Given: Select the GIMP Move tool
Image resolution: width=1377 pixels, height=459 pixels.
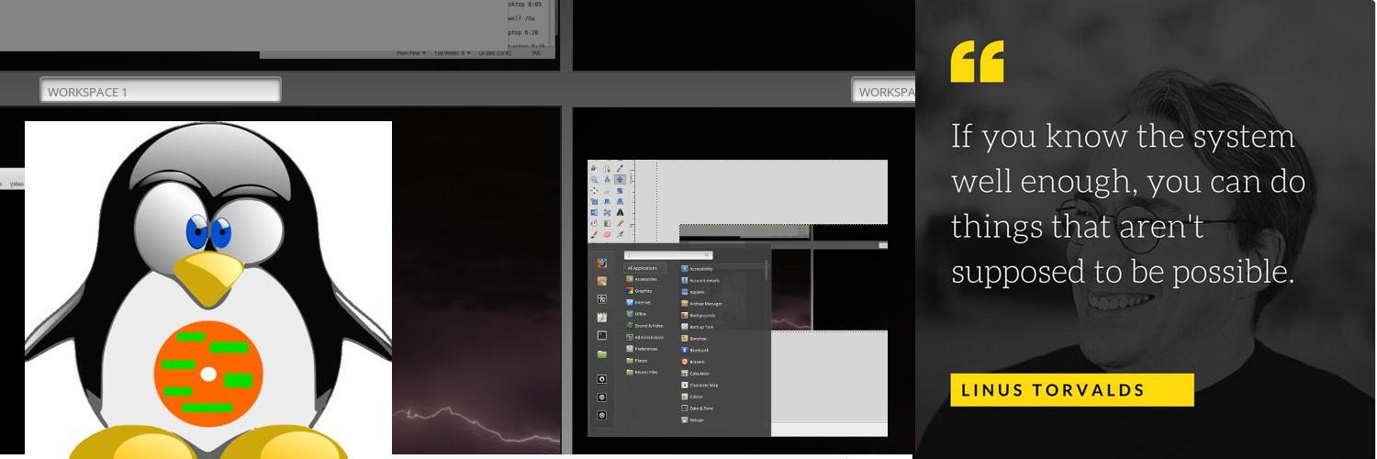Looking at the screenshot, I should (620, 179).
